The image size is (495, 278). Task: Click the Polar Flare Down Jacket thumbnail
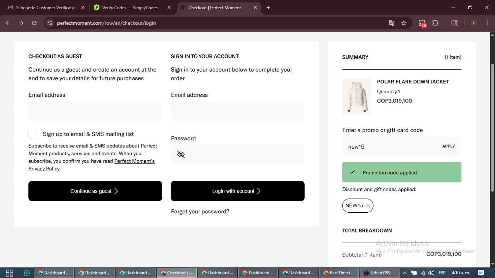(357, 96)
